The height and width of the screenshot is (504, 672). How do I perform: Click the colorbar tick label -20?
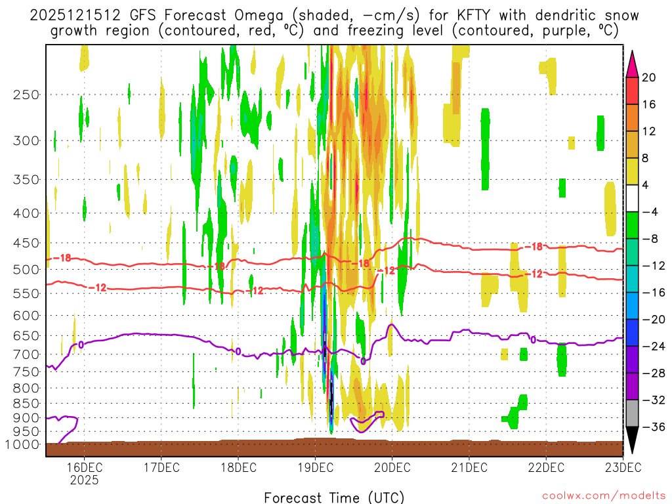click(x=654, y=320)
